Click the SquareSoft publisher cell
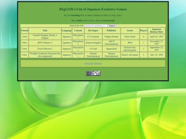The image size is (186, 139). [111, 49]
